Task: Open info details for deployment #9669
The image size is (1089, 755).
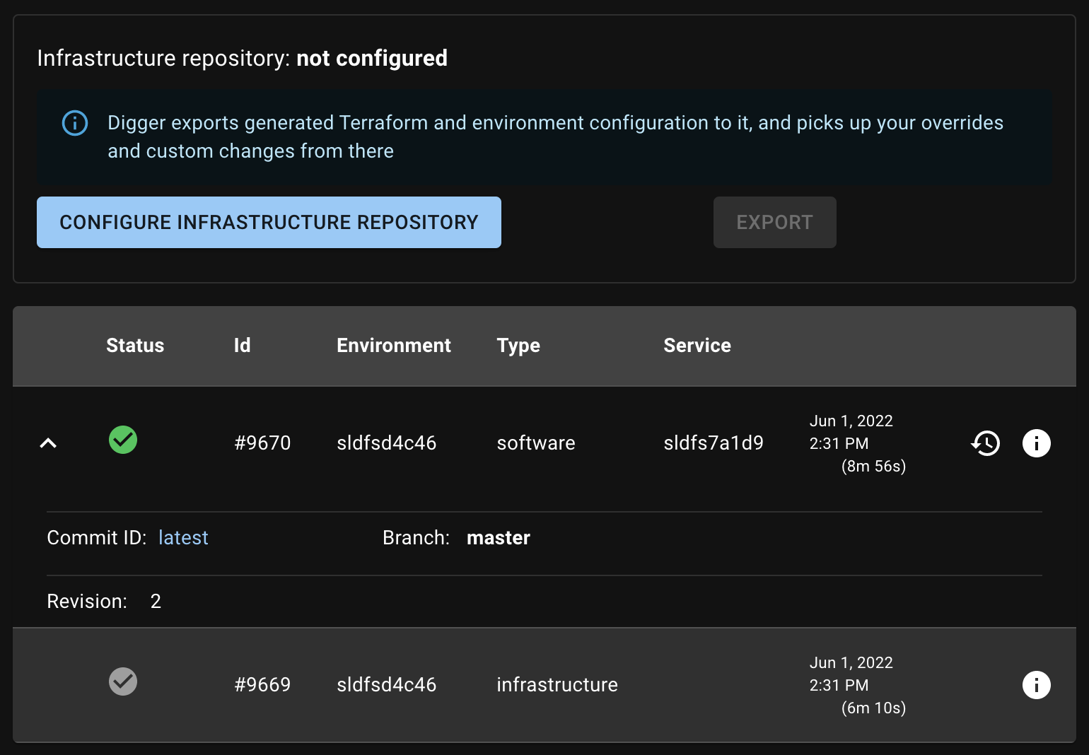Action: [x=1036, y=685]
